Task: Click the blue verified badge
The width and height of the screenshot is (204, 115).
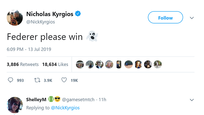Action: click(x=78, y=14)
